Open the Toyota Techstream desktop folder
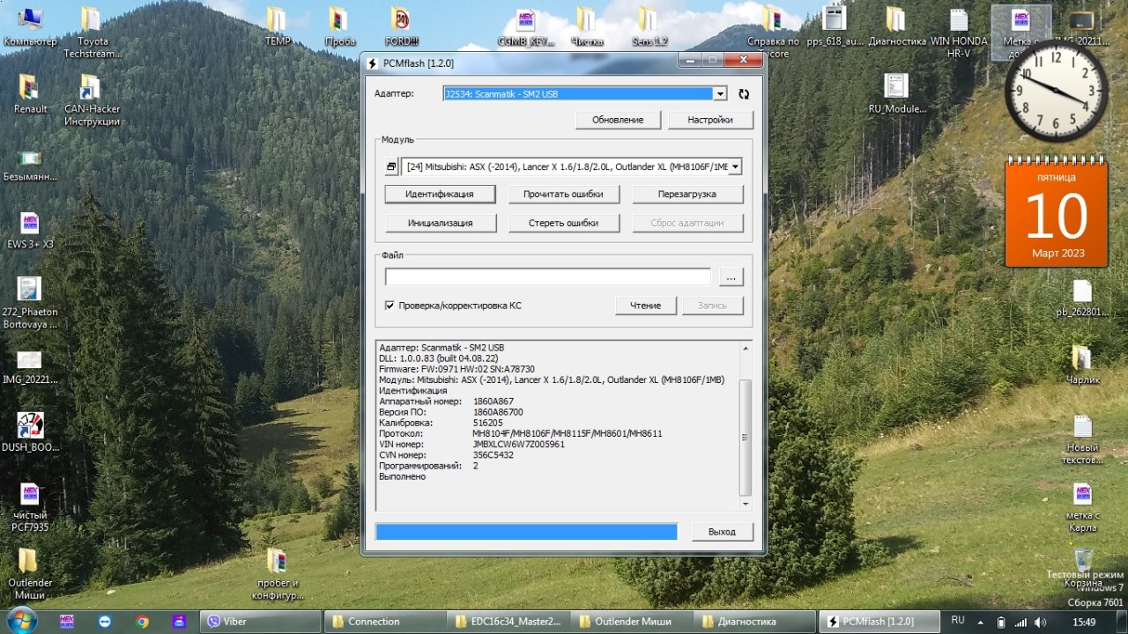 [91, 23]
